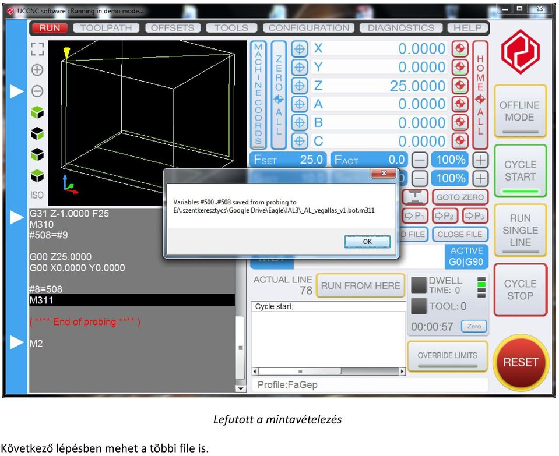Image resolution: width=559 pixels, height=456 pixels.
Task: Increase spindle override with plus
Action: [480, 178]
